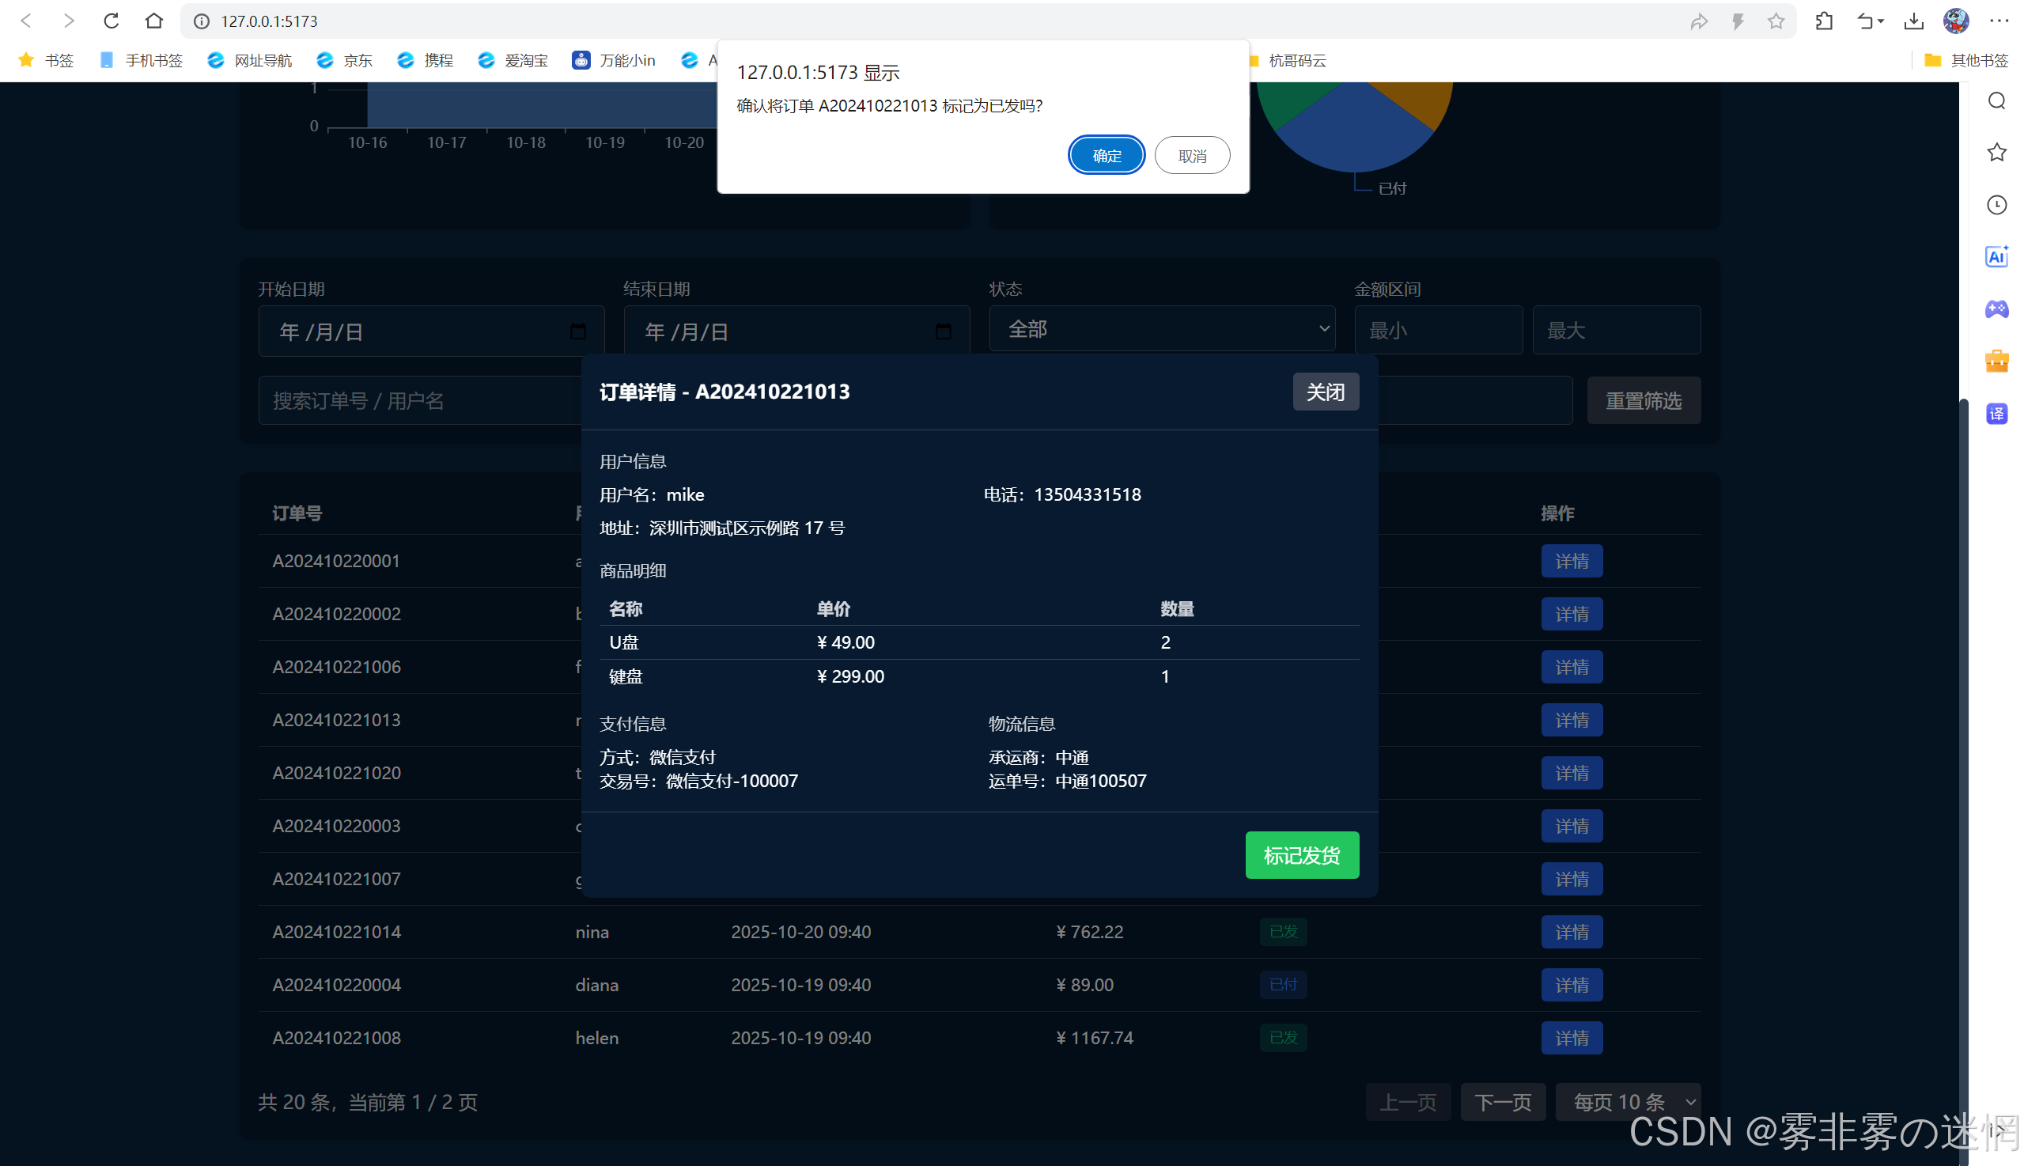Click the green 标记发货 button

(1301, 855)
